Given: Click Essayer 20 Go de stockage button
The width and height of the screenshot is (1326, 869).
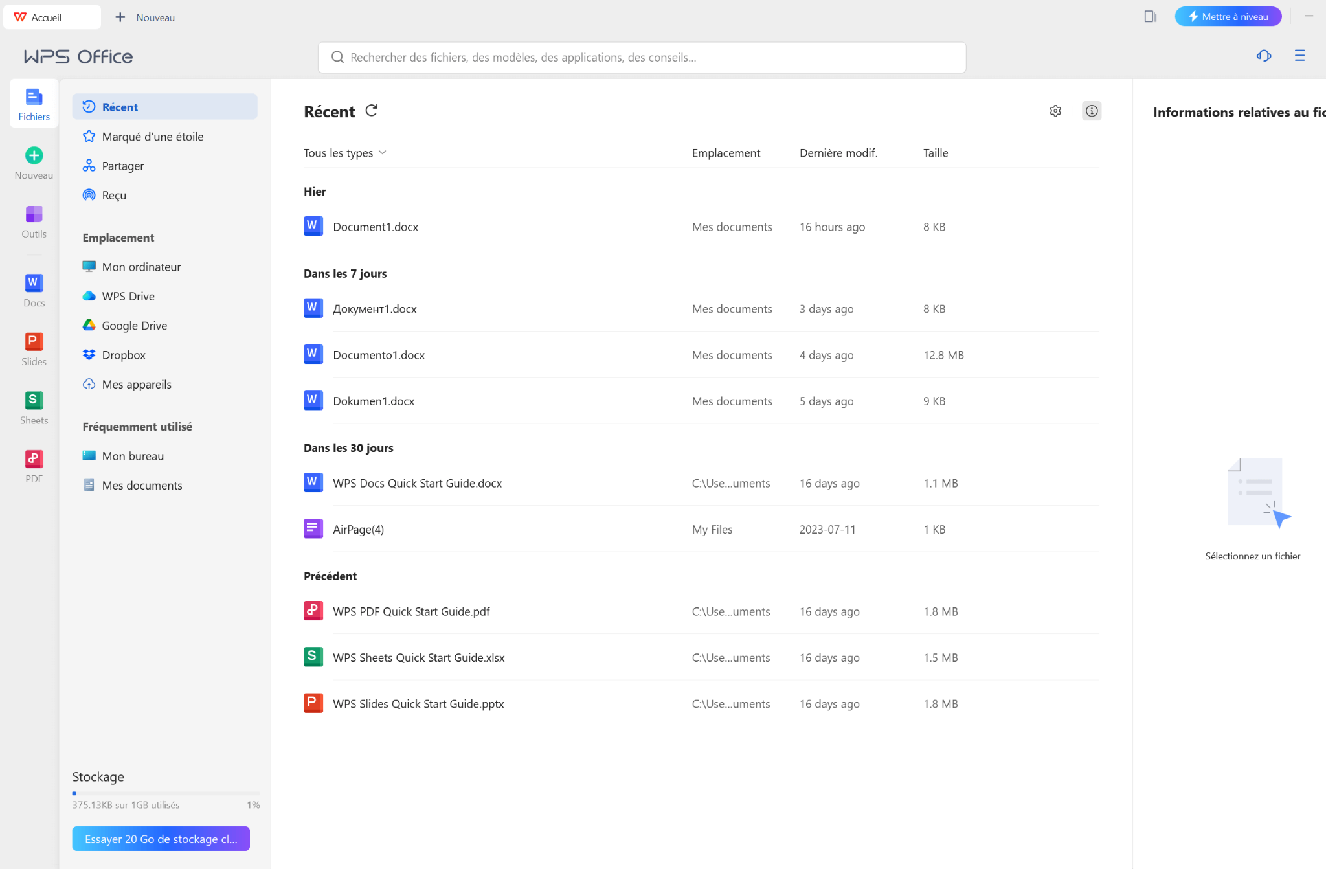Looking at the screenshot, I should [x=161, y=839].
